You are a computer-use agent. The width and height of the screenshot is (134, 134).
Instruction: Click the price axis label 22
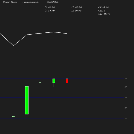(x=125, y=118)
